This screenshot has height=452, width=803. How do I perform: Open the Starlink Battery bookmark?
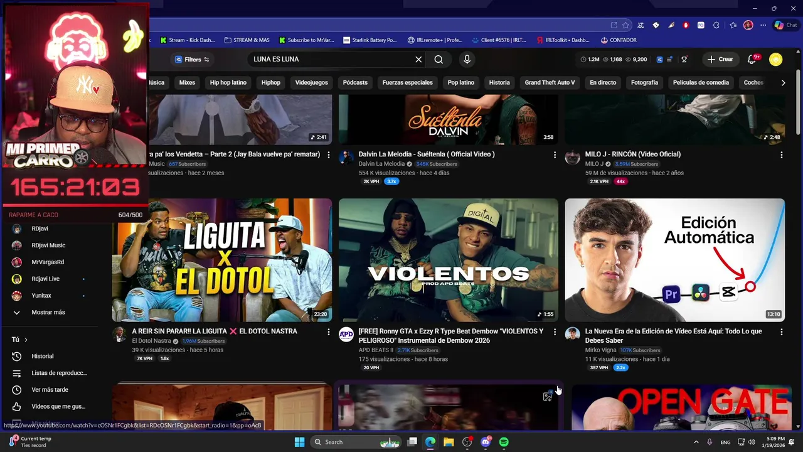tap(370, 40)
